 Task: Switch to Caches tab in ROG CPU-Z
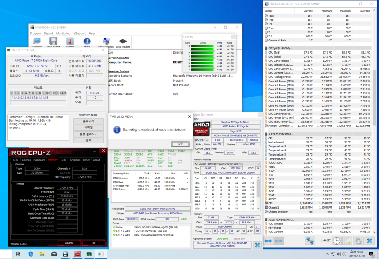click(27, 160)
